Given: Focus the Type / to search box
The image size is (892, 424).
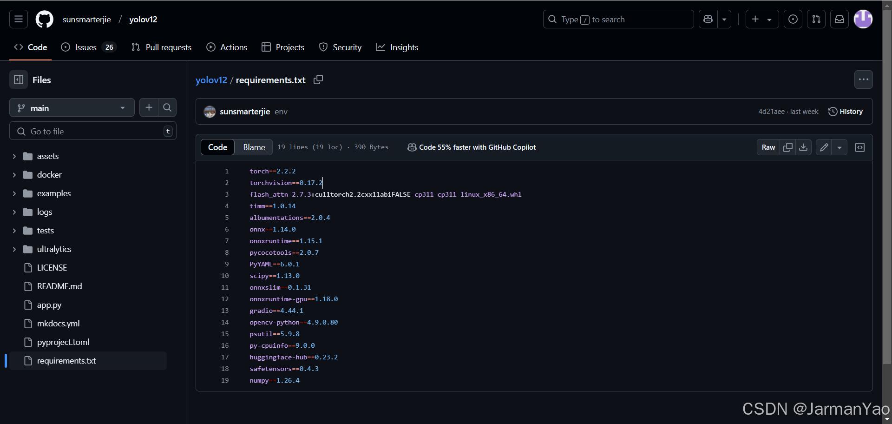Looking at the screenshot, I should click(618, 19).
